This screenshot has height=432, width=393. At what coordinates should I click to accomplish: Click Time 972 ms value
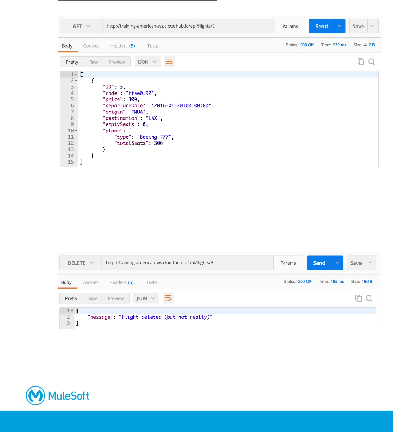[x=339, y=45]
